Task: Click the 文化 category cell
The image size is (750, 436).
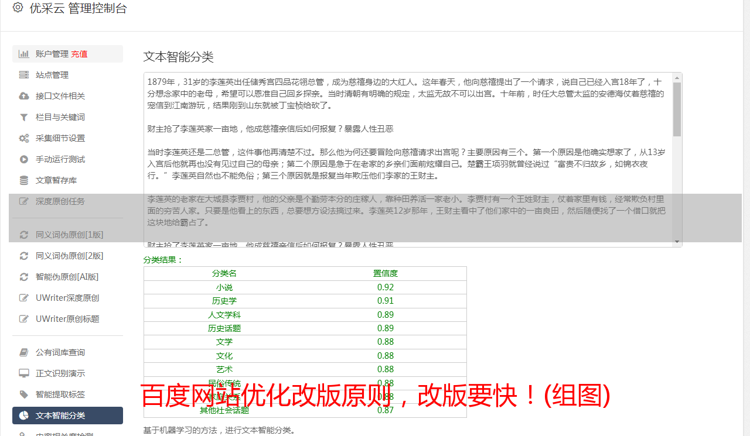Action: click(x=224, y=356)
